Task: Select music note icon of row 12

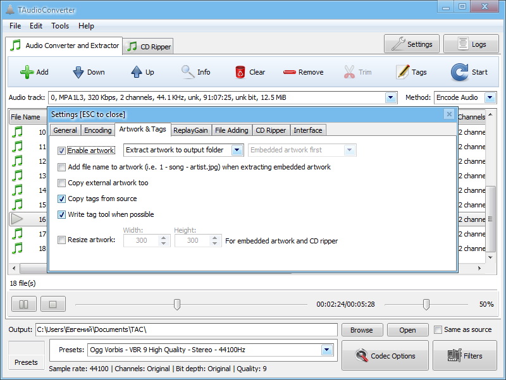Action: 18,161
